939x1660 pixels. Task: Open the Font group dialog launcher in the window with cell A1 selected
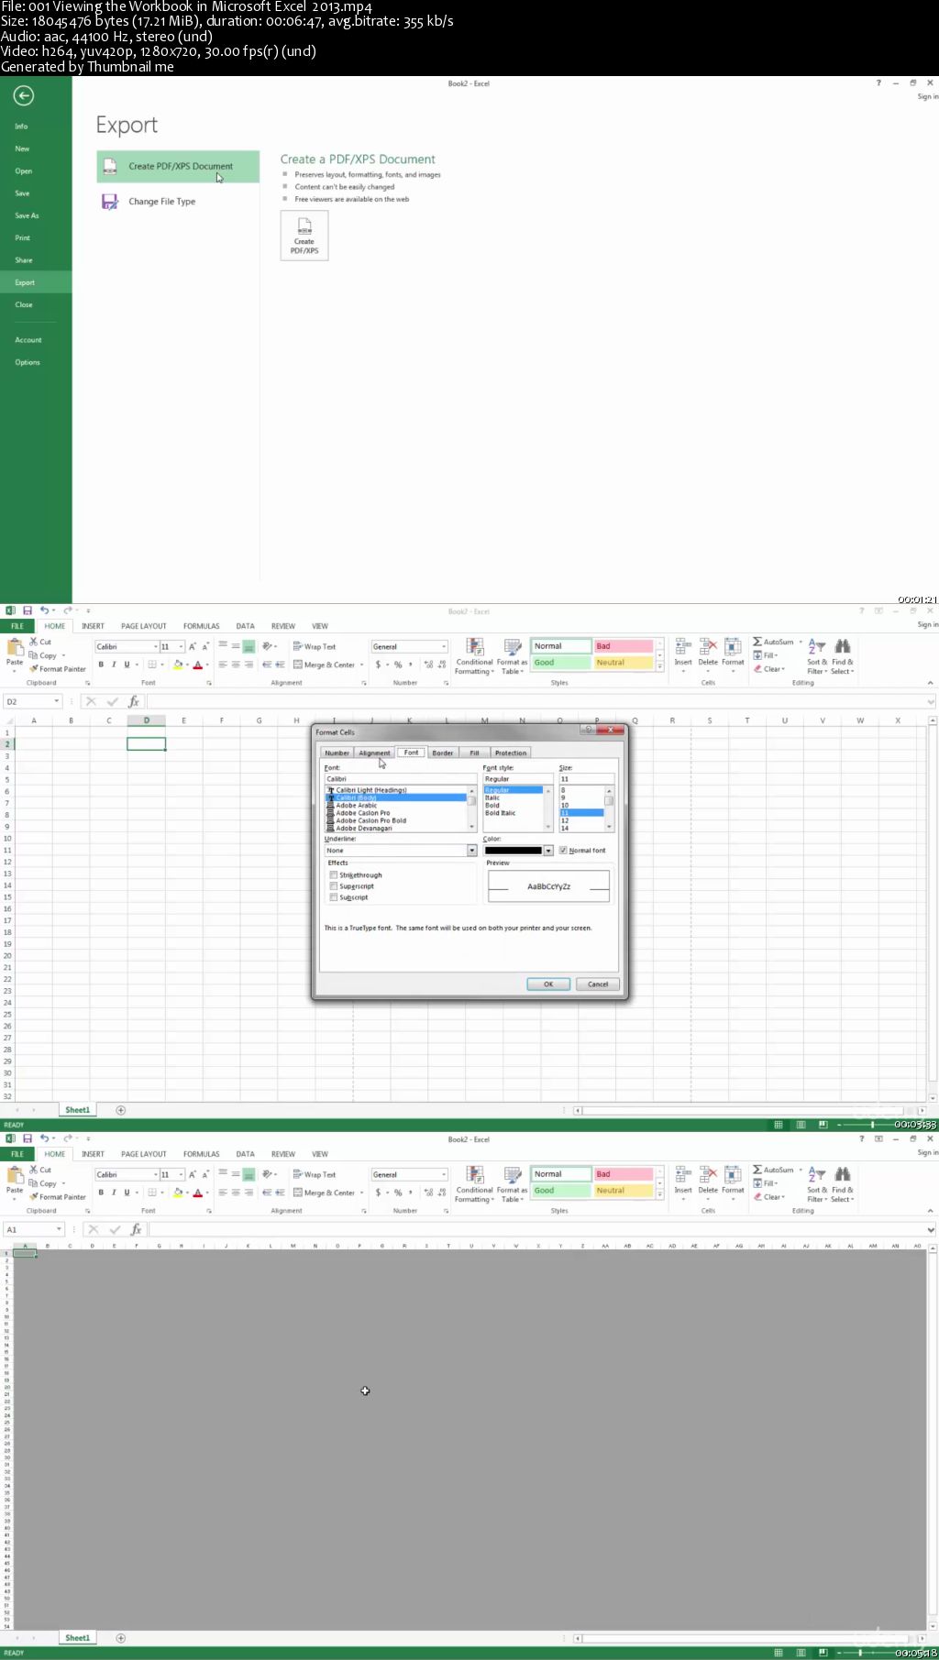pos(209,1211)
